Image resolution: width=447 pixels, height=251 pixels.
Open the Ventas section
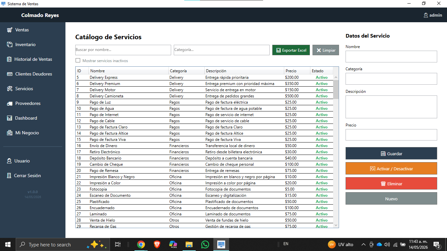coord(33,30)
